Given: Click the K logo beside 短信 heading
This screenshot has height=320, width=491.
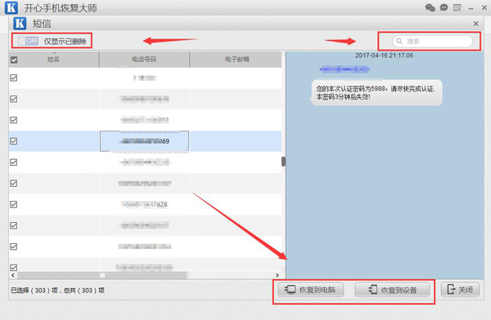Looking at the screenshot, I should [x=20, y=24].
